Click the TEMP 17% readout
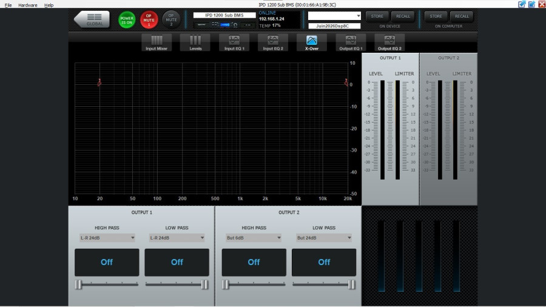 pyautogui.click(x=270, y=25)
